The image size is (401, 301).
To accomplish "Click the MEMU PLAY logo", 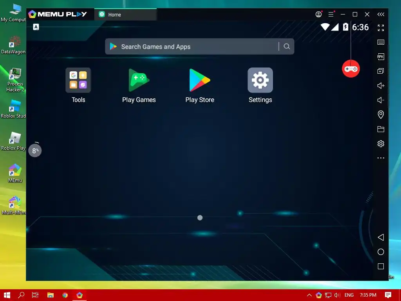I will (58, 14).
